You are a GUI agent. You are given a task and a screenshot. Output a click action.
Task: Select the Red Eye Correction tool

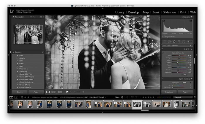point(174,41)
